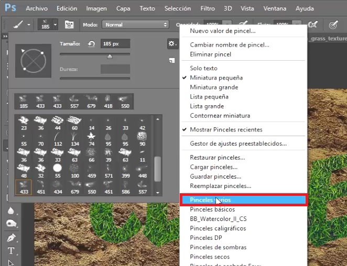The image size is (347, 266).
Task: Switch to Lista pequeña view
Action: (x=209, y=97)
